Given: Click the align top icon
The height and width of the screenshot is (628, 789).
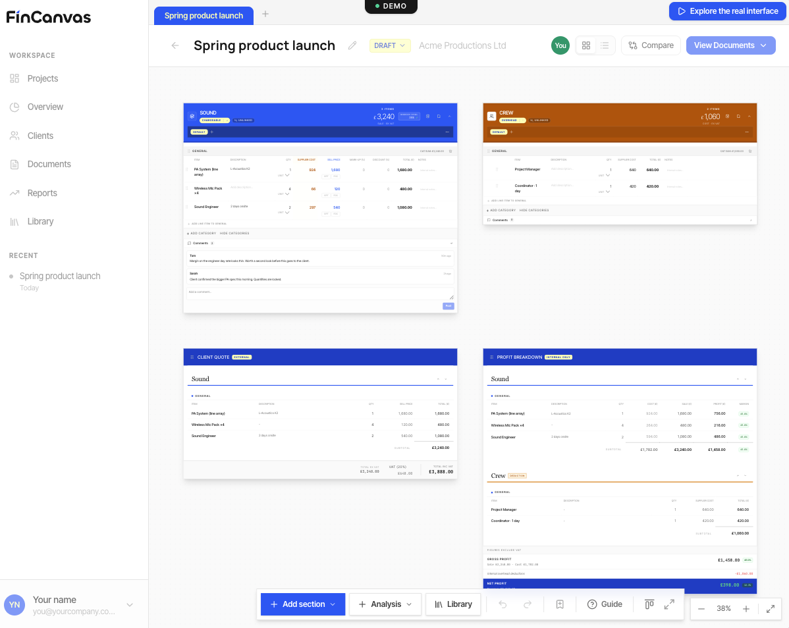Looking at the screenshot, I should point(649,604).
